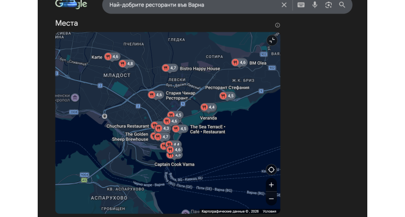Viewport: 405px width, 217px height.
Task: Zoom out on the map
Action: 271,199
